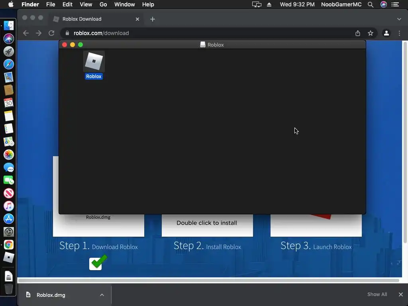Click Siri icon in menu bar

click(x=384, y=4)
